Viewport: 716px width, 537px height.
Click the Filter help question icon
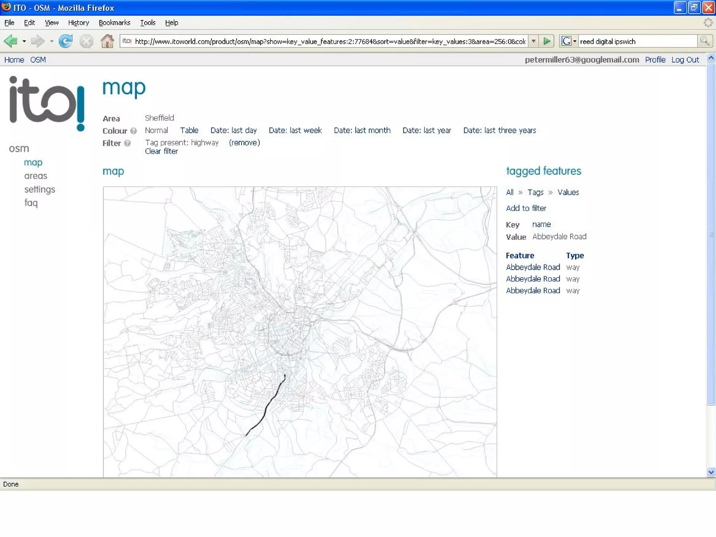(x=127, y=143)
